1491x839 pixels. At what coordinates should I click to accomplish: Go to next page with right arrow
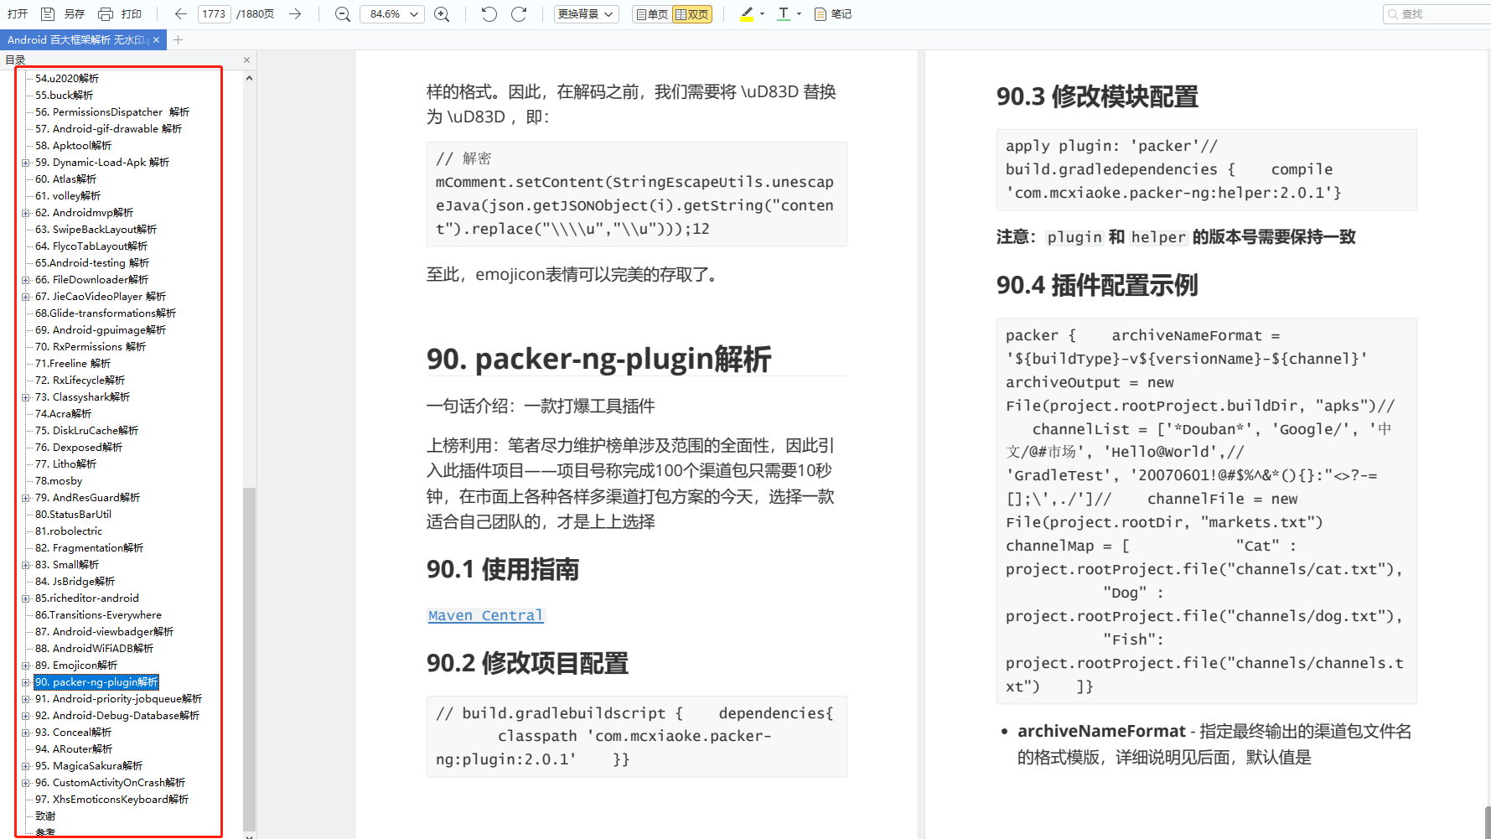tap(295, 14)
